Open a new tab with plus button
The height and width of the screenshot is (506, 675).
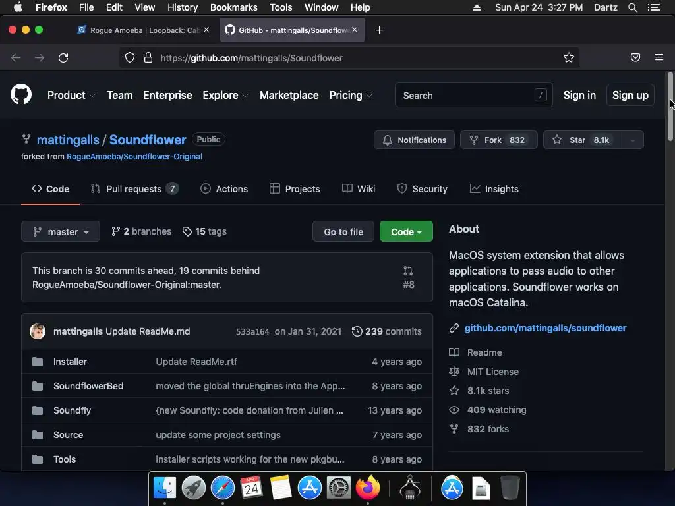379,30
